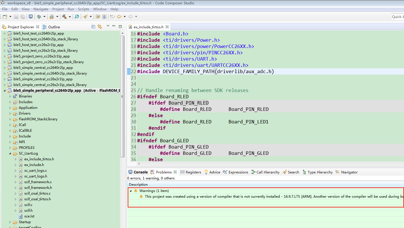Screen dimensions: 404x228
Task: Switch to the Navigator tab
Action: pos(347,172)
